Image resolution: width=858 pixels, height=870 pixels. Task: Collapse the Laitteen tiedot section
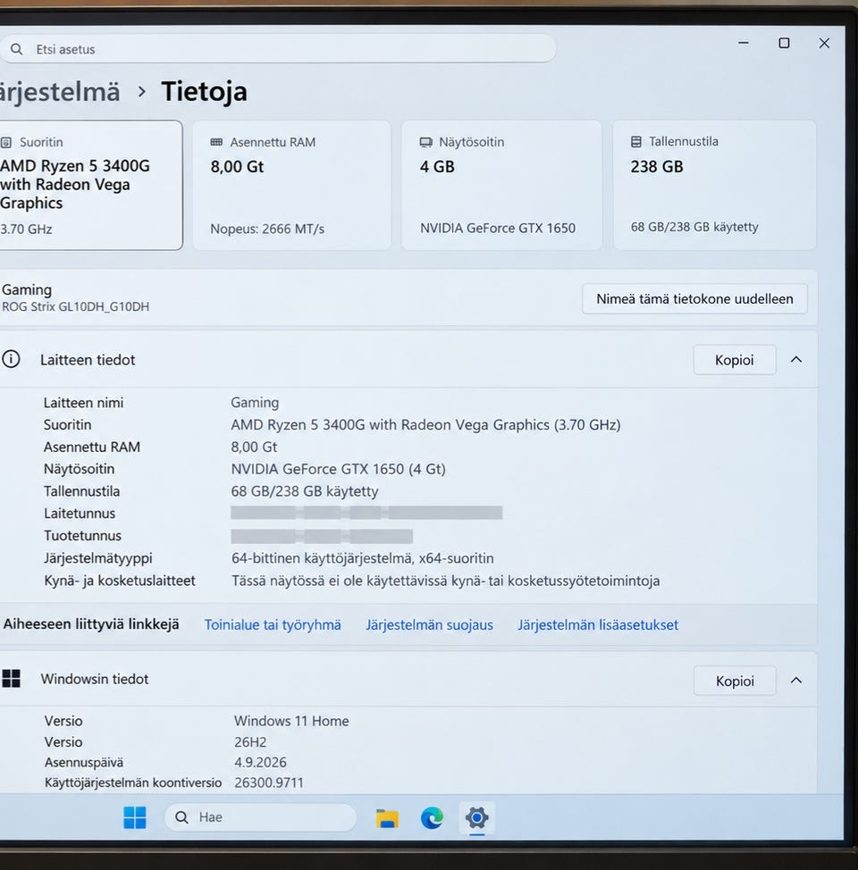[x=795, y=360]
